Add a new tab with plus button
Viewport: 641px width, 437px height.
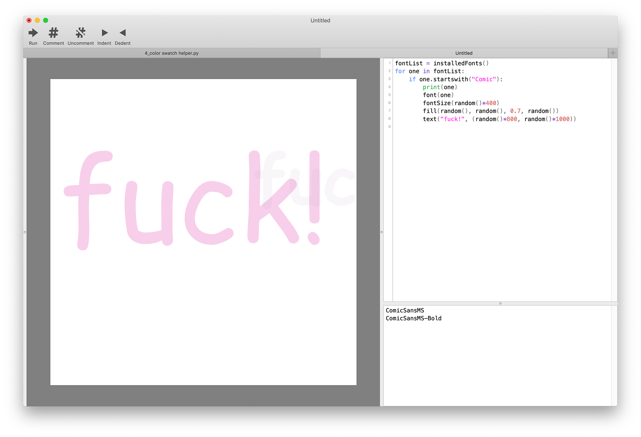click(x=613, y=53)
